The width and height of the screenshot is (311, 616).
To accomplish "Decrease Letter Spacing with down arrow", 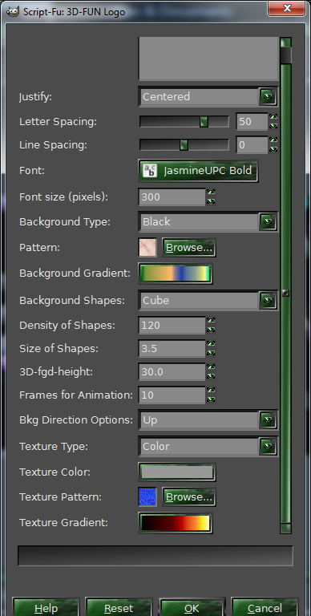I will pyautogui.click(x=273, y=126).
